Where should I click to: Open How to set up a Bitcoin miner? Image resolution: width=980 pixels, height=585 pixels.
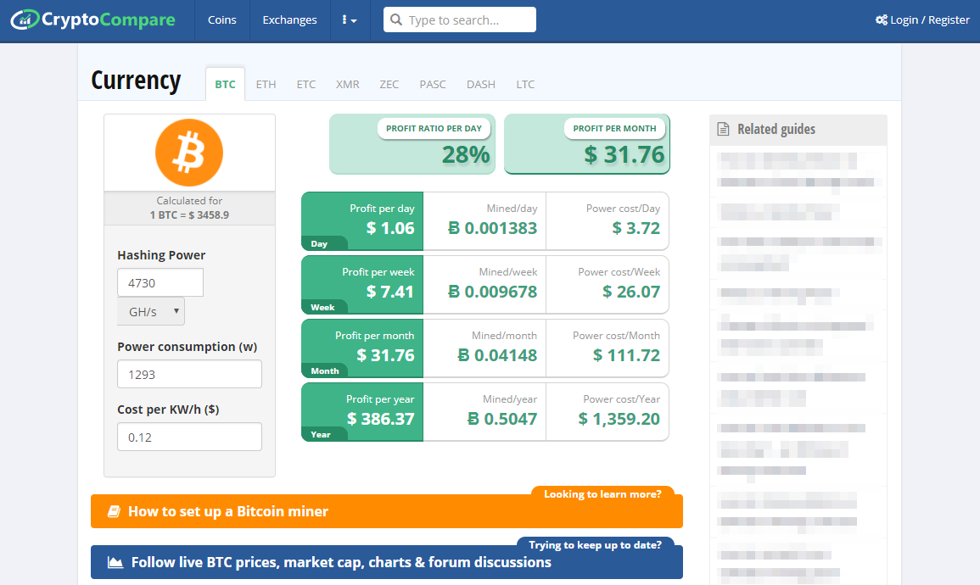click(x=387, y=511)
